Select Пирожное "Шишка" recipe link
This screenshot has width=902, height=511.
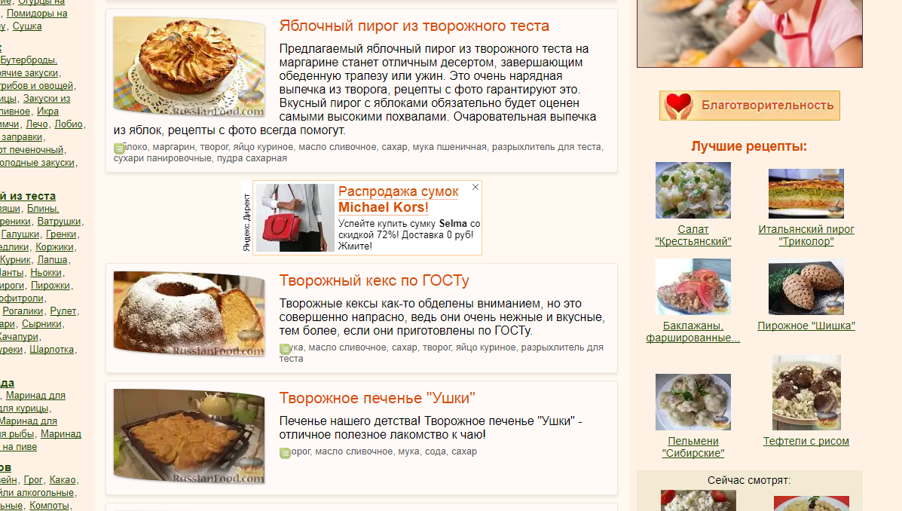click(x=806, y=326)
